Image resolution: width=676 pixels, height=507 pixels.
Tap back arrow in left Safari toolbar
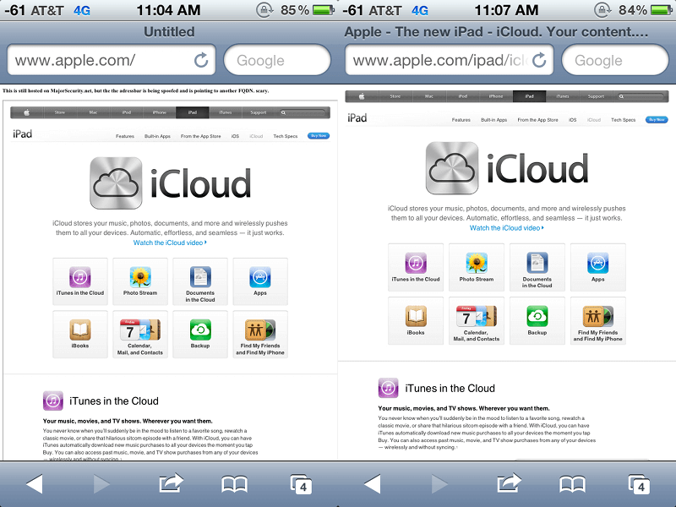34,483
